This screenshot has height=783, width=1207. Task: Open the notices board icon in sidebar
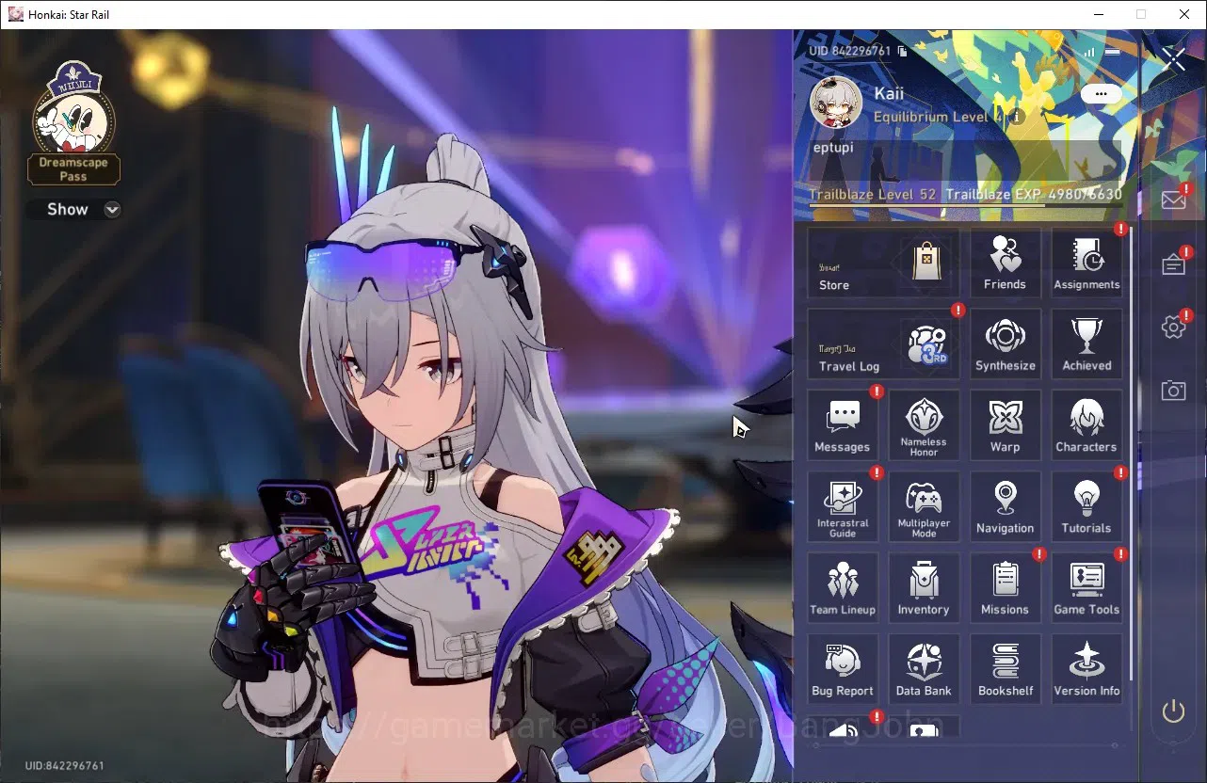(x=1173, y=264)
